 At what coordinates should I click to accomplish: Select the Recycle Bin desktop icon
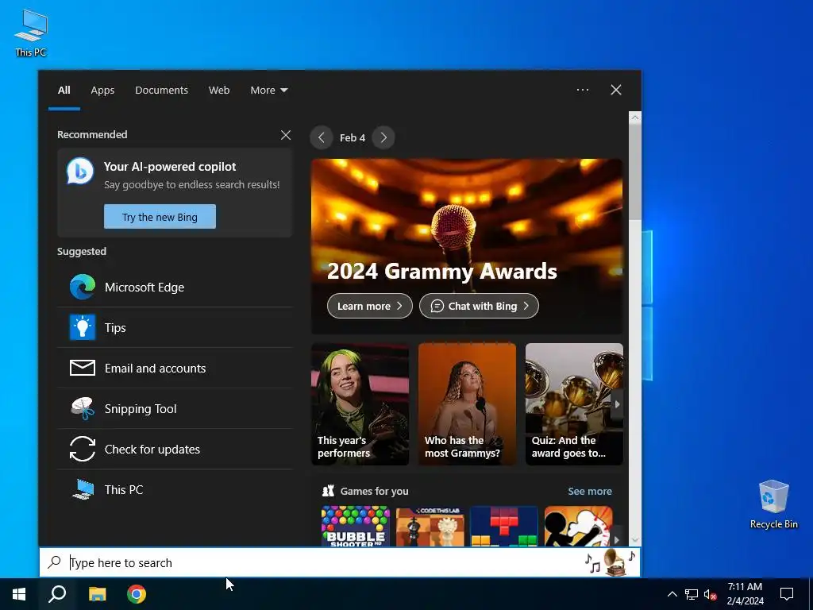(x=773, y=504)
